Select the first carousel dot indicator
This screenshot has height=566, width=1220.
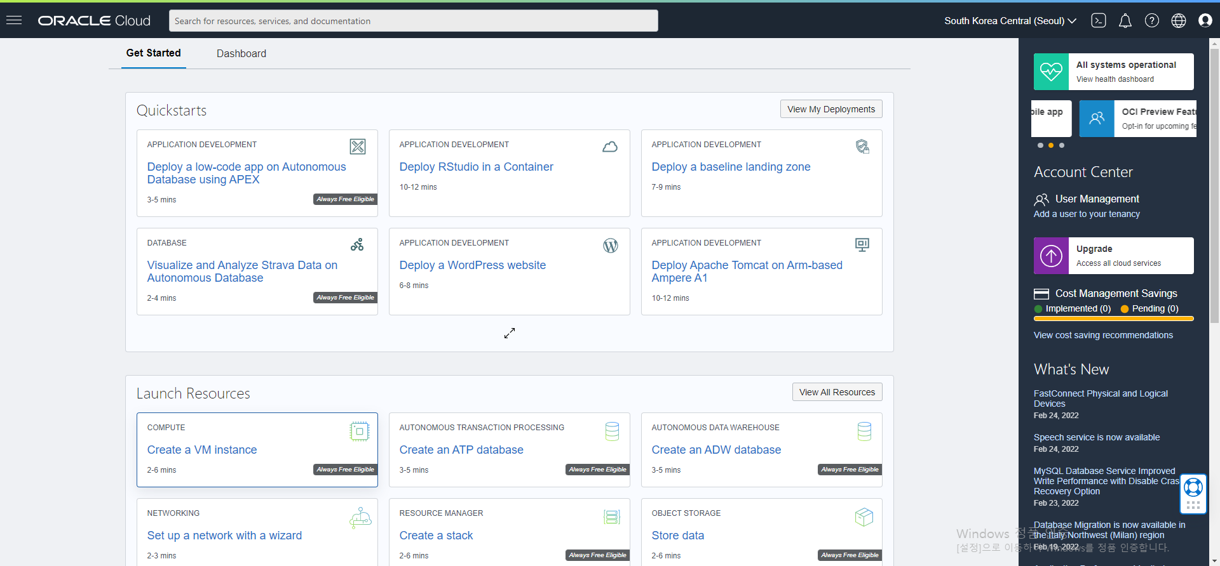(1040, 145)
